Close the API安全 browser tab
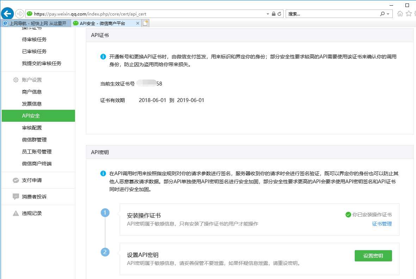This screenshot has height=279, width=416. (x=138, y=23)
